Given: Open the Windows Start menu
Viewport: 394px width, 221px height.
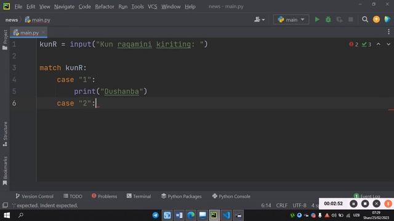Looking at the screenshot, I should (x=7, y=215).
